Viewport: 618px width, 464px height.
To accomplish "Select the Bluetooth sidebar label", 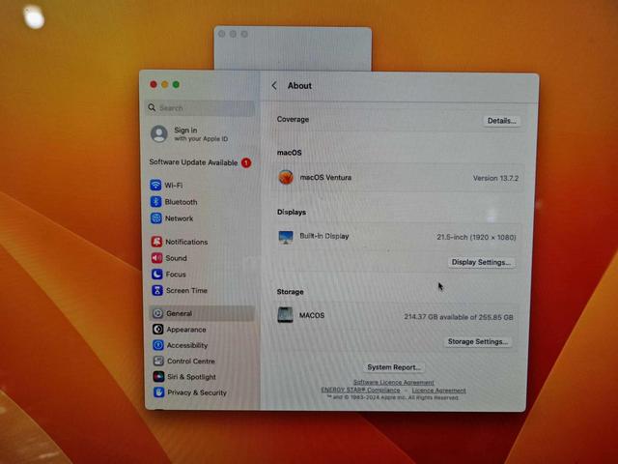I will [x=181, y=202].
